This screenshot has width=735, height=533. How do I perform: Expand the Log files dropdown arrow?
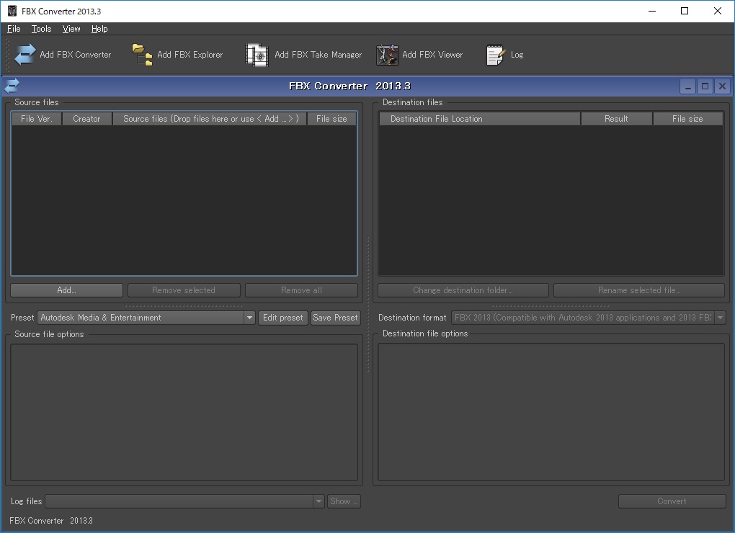(x=318, y=501)
